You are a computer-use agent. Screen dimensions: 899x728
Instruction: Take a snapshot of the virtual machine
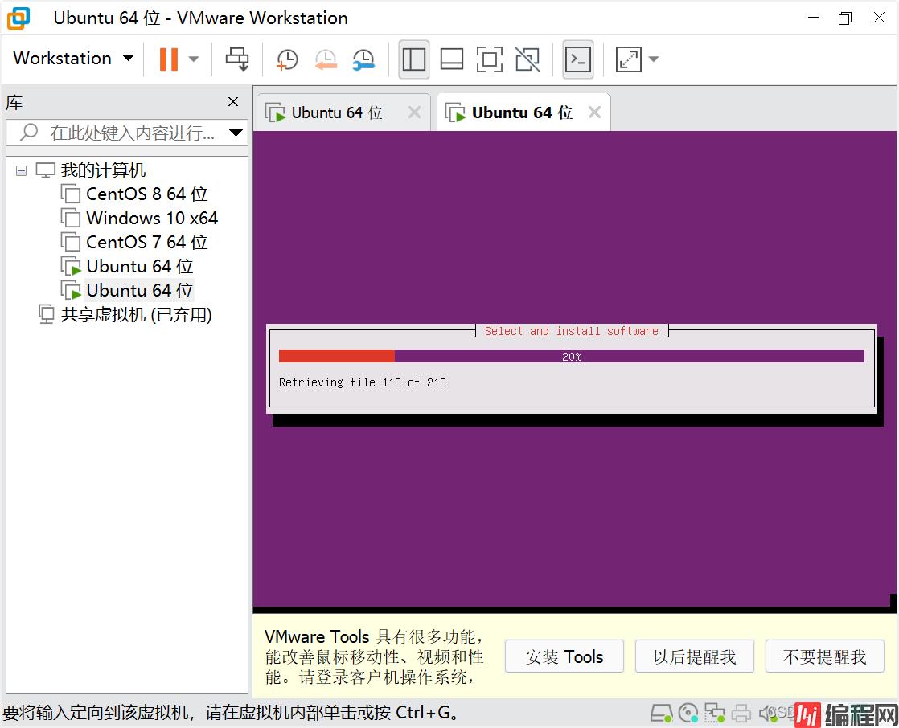tap(286, 59)
